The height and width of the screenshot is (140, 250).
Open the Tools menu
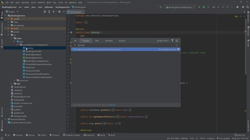(x=61, y=3)
